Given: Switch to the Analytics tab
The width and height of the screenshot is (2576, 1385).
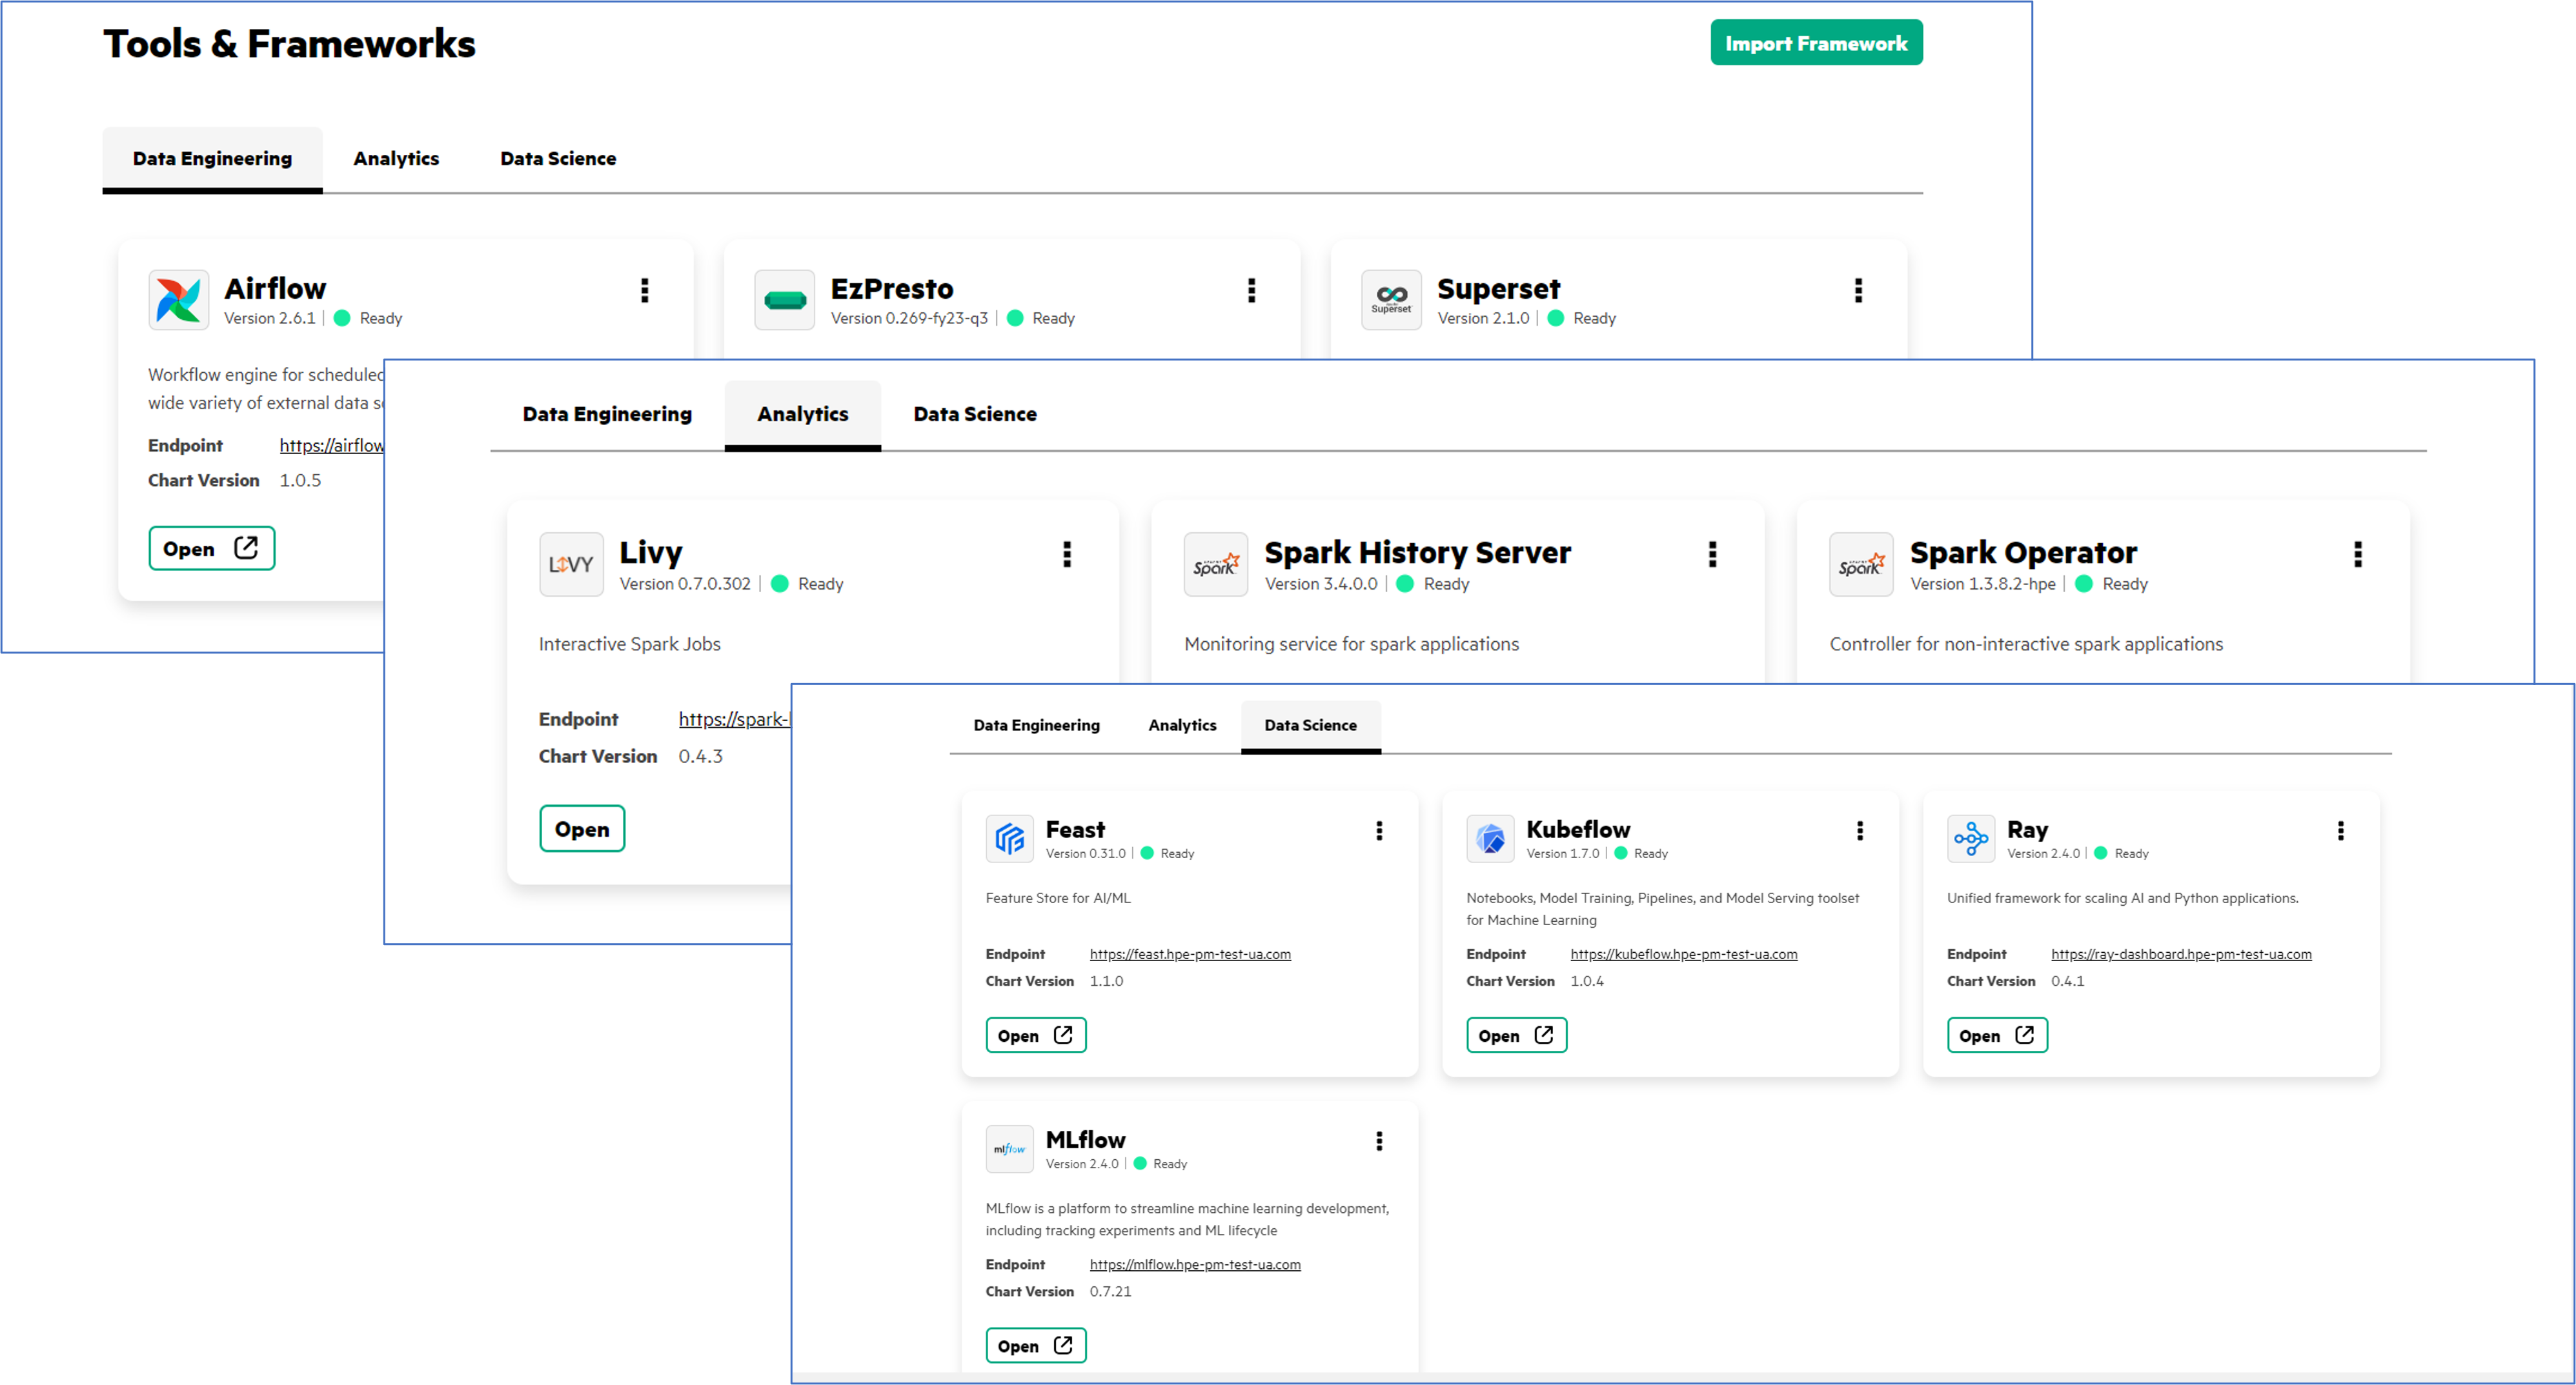Looking at the screenshot, I should 396,157.
